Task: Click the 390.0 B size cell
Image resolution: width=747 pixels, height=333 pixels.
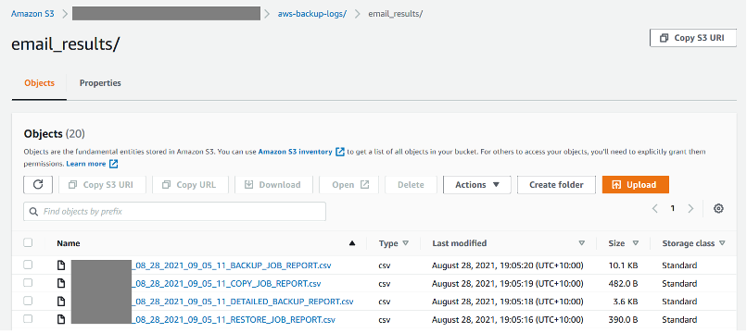Action: [623, 319]
